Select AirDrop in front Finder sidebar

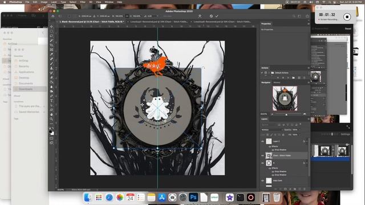[23, 61]
